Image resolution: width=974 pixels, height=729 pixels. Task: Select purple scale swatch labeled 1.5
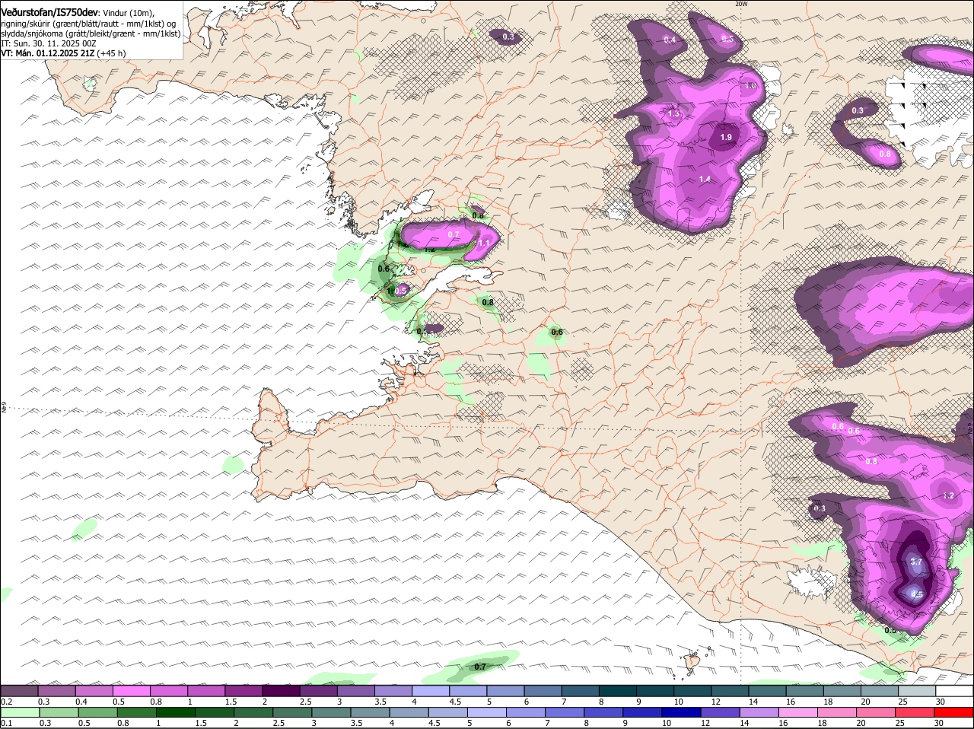pos(243,690)
